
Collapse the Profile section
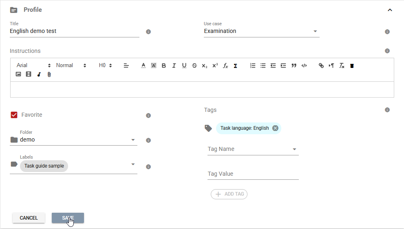[390, 10]
